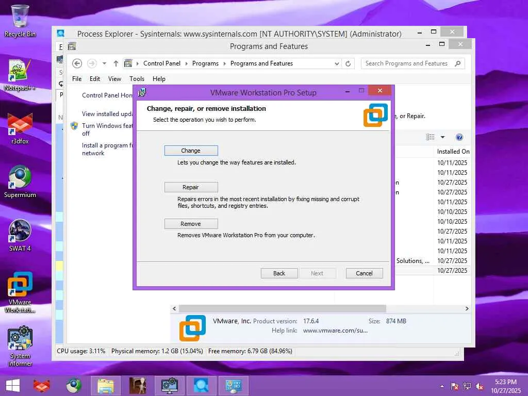Click the Free memory status in Process Explorer

tap(250, 351)
